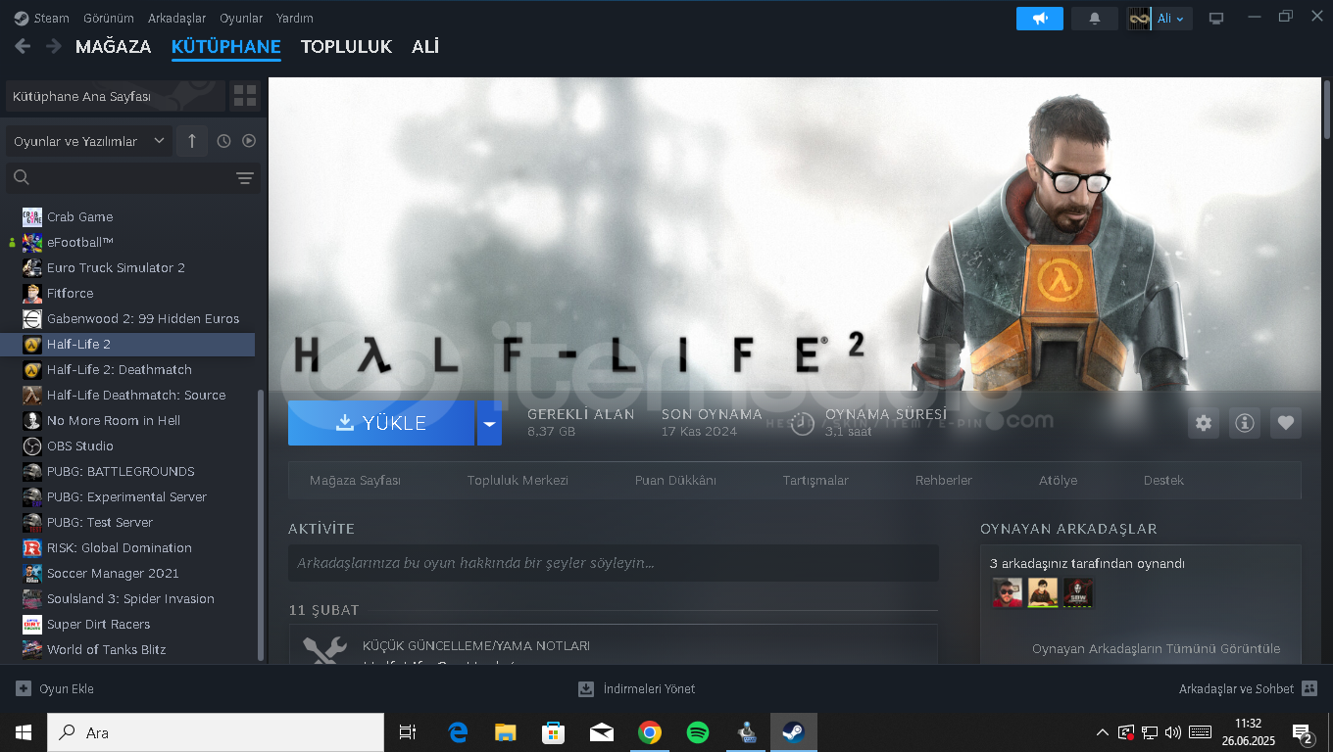Open File Explorer from the taskbar
The height and width of the screenshot is (752, 1333).
[506, 732]
